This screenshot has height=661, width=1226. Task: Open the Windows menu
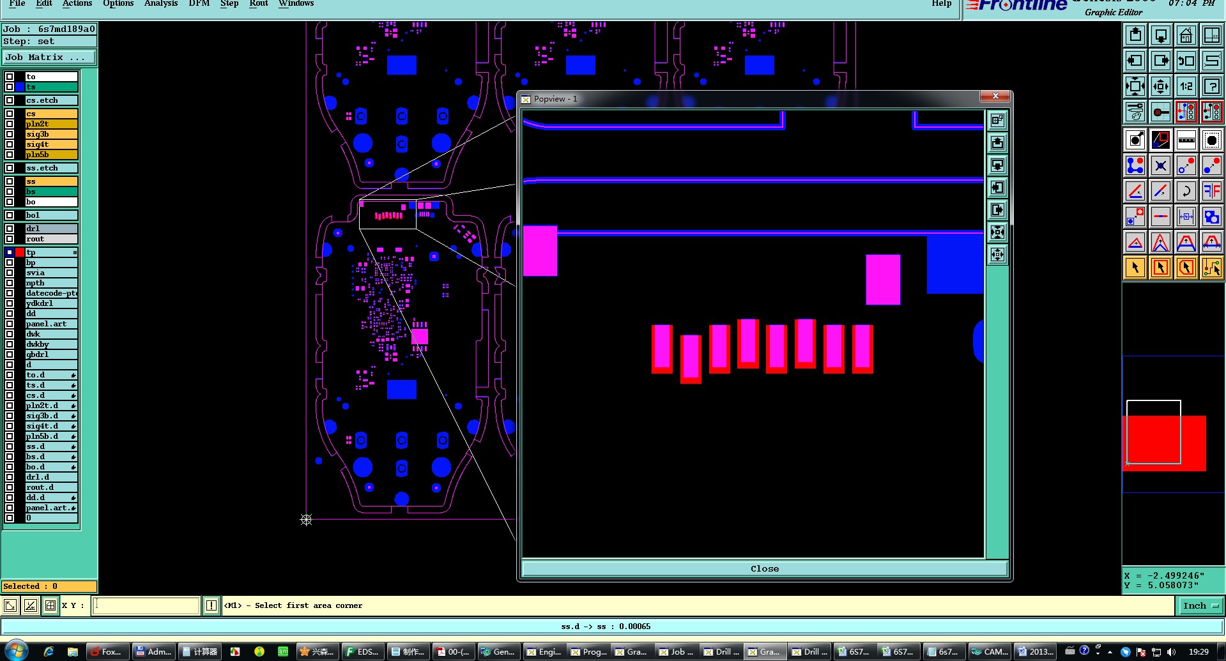[296, 3]
